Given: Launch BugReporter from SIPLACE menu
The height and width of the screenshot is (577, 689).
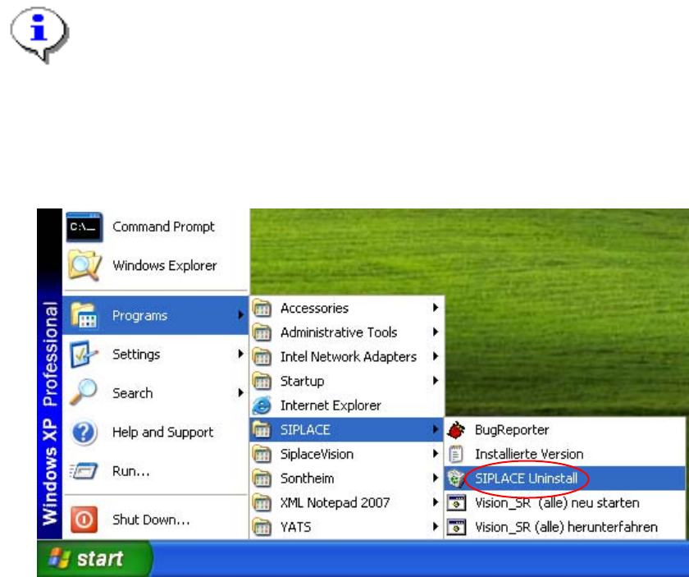Looking at the screenshot, I should coord(564,429).
